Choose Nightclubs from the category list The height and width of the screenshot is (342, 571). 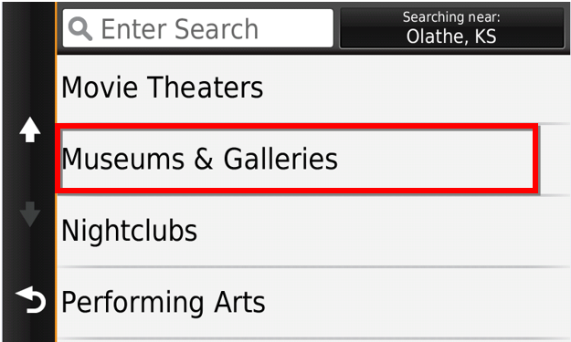point(313,231)
